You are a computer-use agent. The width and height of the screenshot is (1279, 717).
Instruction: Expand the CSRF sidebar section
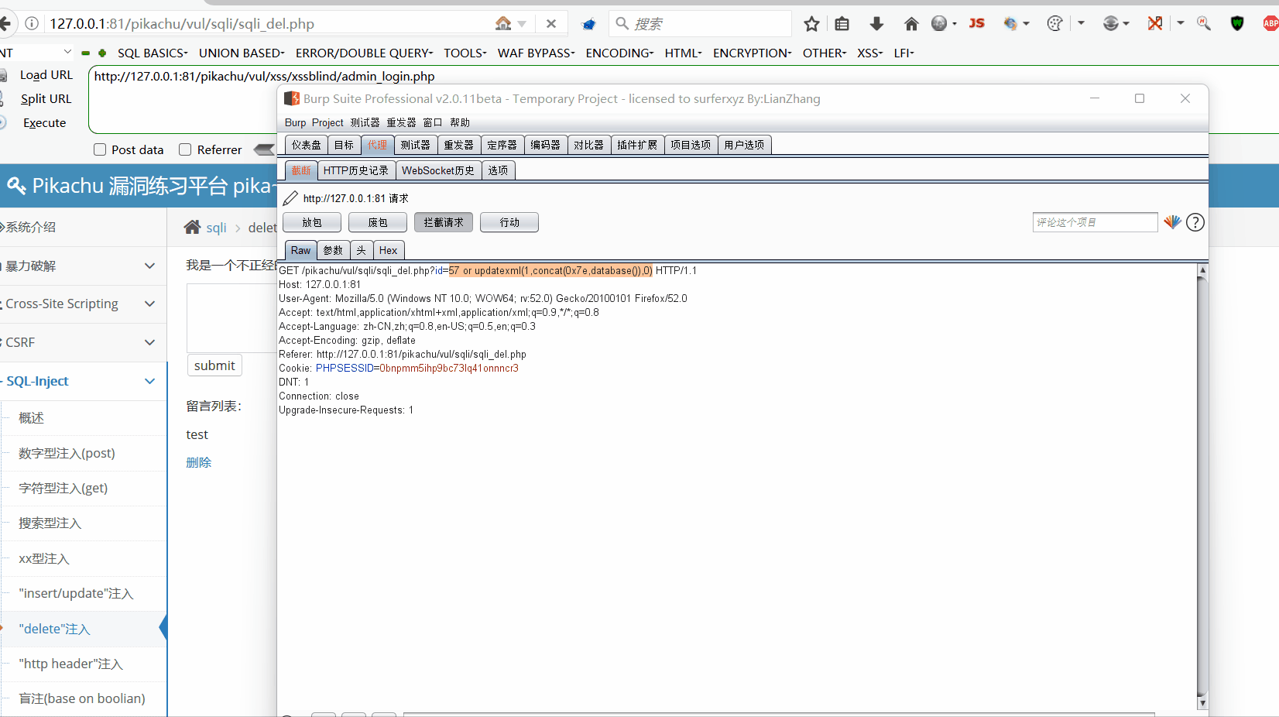click(x=83, y=342)
